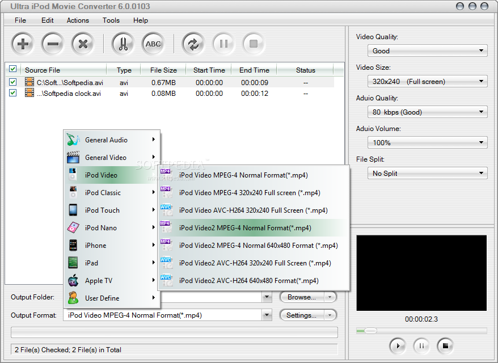Expand the User Define submenu
This screenshot has width=498, height=363.
coord(112,298)
